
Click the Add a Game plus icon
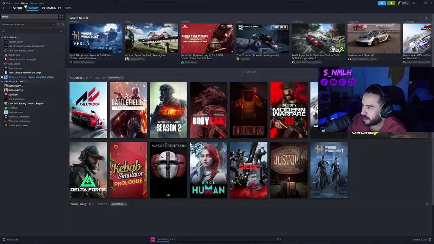[4, 240]
